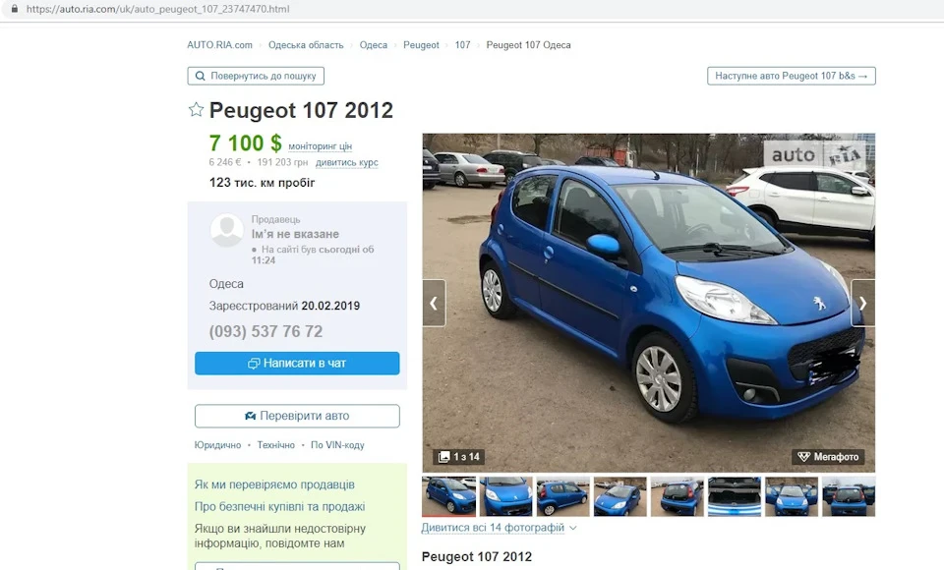Click Написати в чат button

click(297, 364)
